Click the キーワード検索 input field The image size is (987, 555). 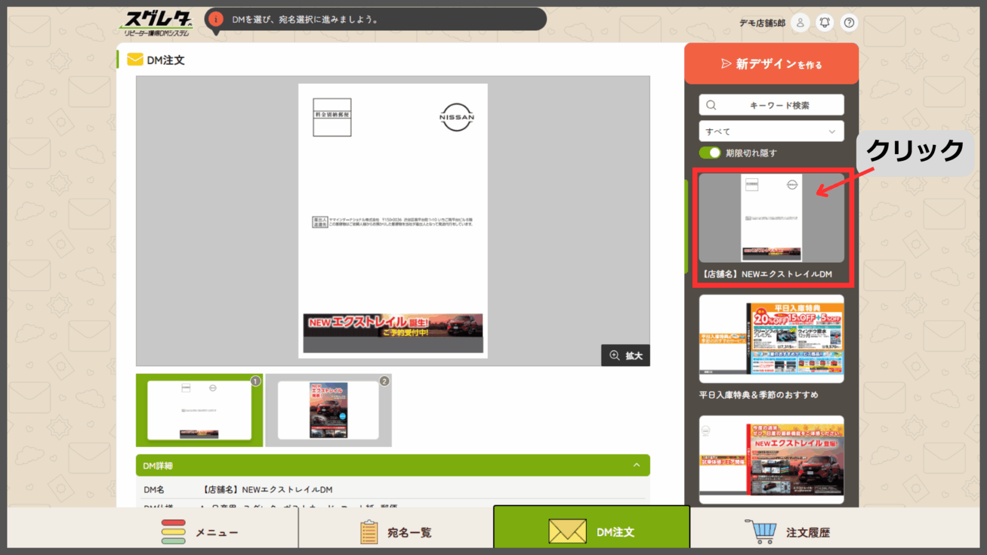[x=779, y=105]
